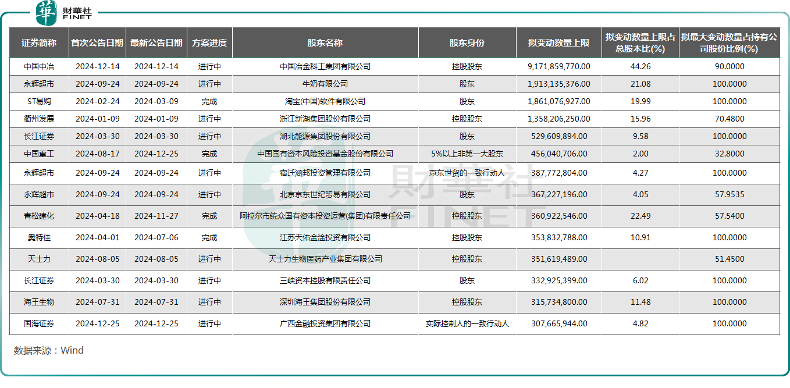Click the quantity 456,040,706.00
The height and width of the screenshot is (388, 790).
pyautogui.click(x=558, y=154)
